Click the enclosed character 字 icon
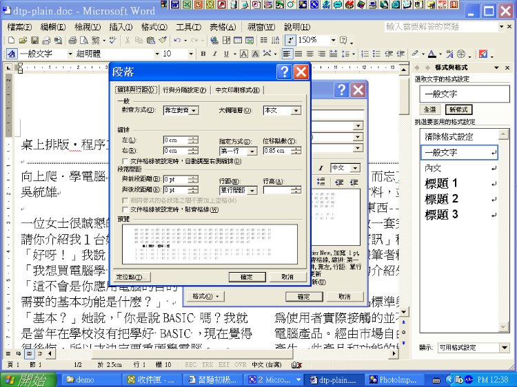Viewport: 517px width, 387px height. [x=461, y=54]
